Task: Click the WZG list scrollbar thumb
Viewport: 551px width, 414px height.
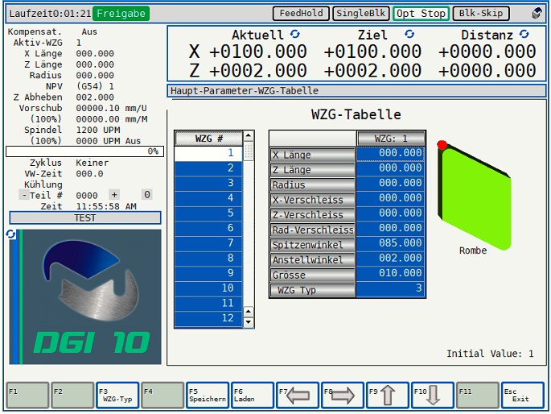Action: coord(249,151)
